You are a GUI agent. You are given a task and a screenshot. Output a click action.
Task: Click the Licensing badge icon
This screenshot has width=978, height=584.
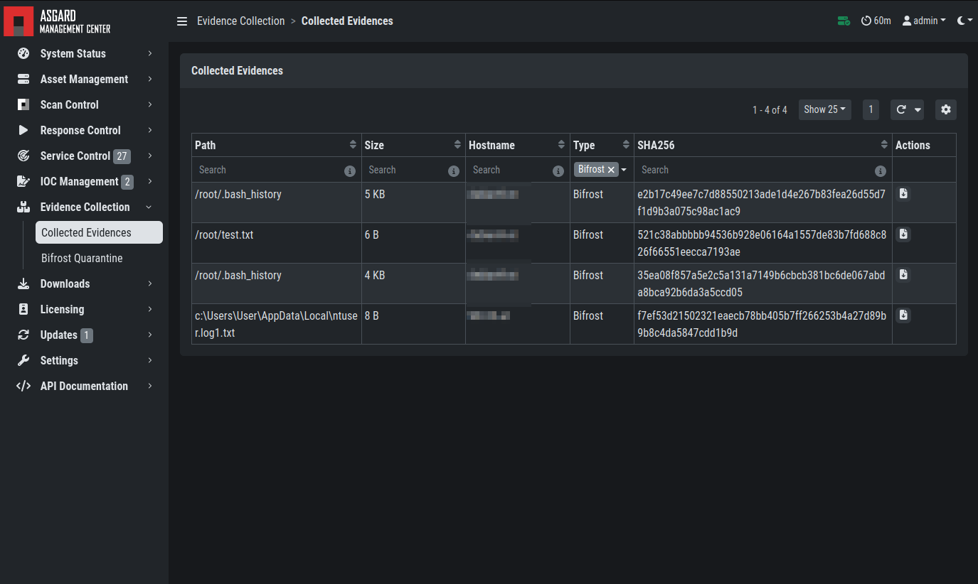[23, 309]
